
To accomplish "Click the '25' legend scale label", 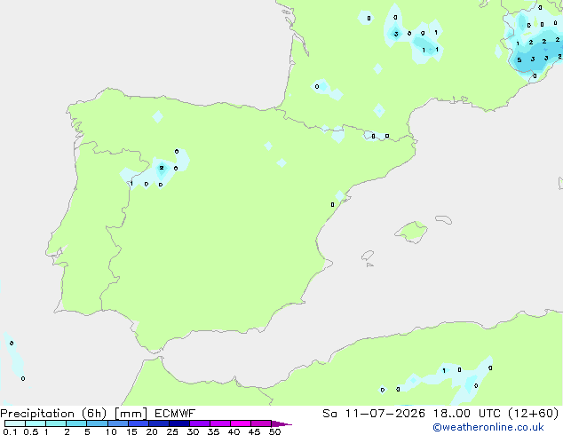I will click(172, 431).
